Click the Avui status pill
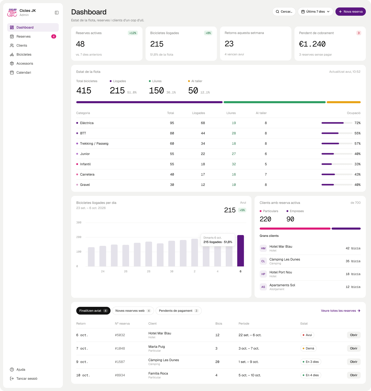The image size is (371, 391). click(x=307, y=335)
